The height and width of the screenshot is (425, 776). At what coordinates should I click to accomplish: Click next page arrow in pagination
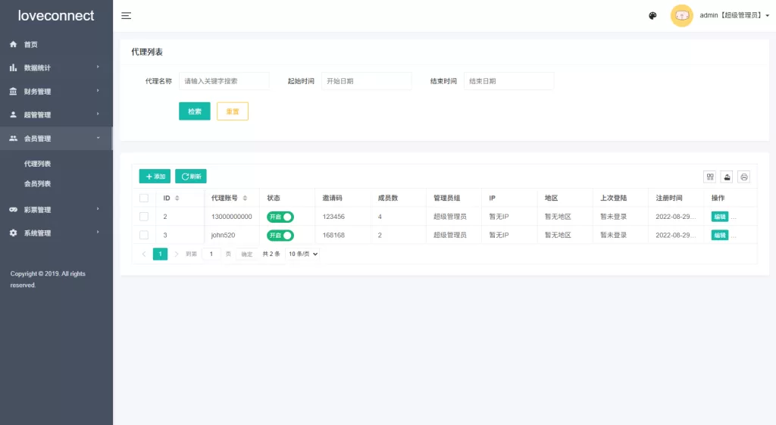click(x=176, y=254)
